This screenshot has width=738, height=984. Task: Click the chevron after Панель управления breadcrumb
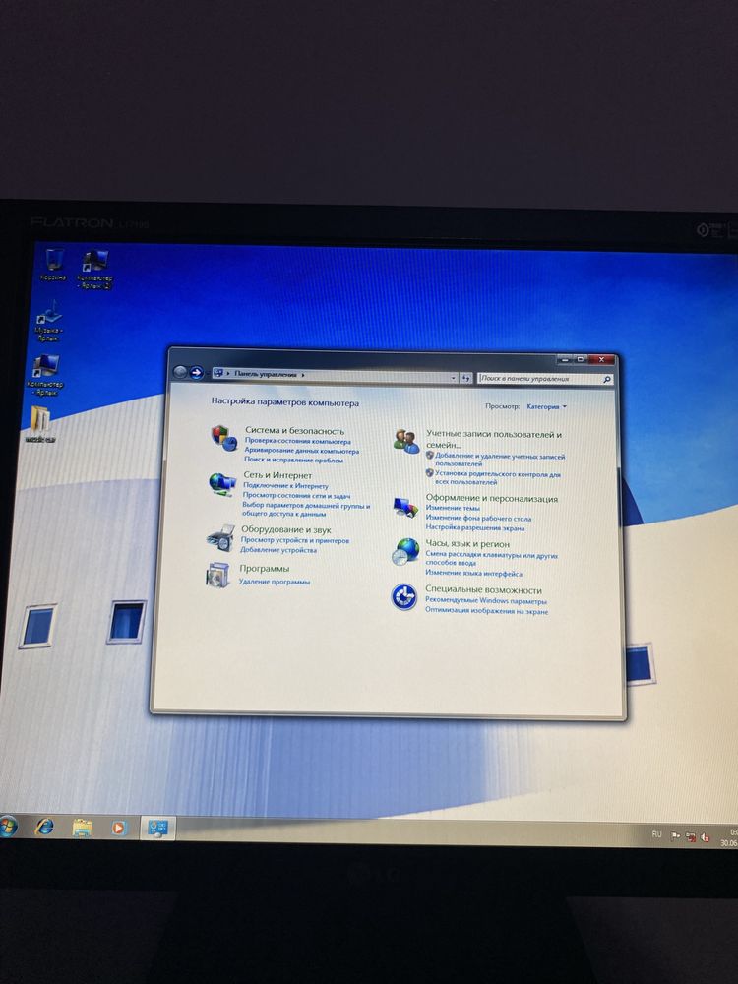(x=303, y=375)
